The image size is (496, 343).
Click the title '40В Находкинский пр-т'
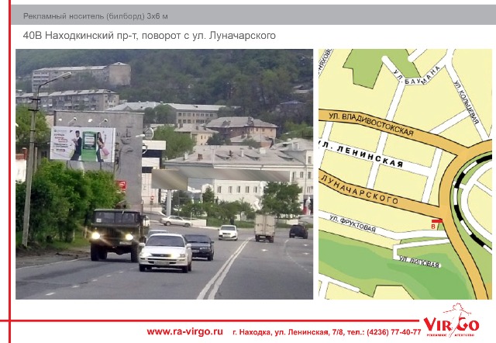pyautogui.click(x=149, y=36)
